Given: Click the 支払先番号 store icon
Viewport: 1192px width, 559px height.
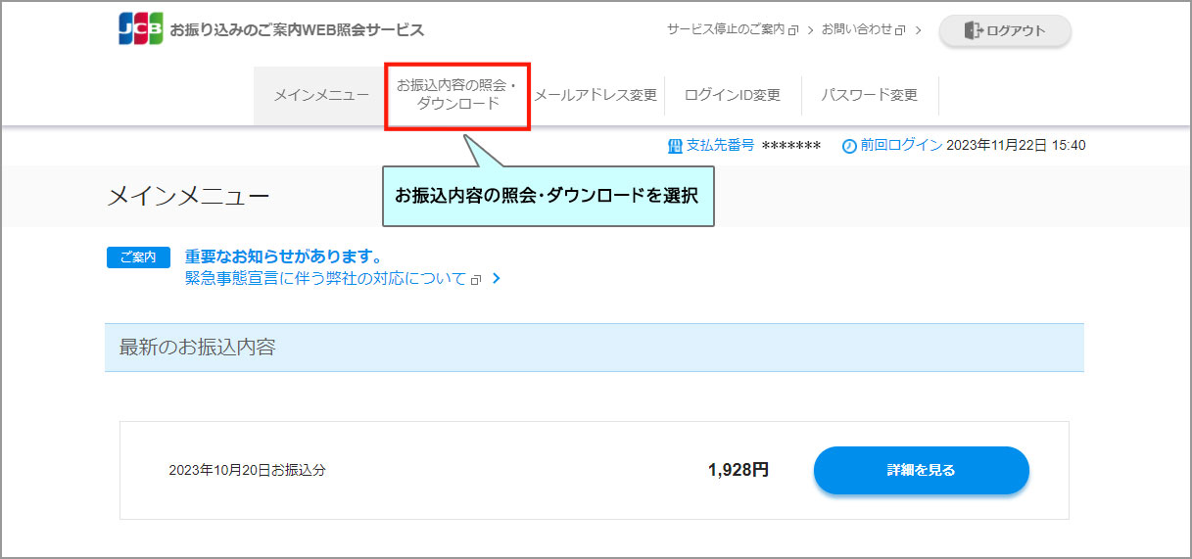Looking at the screenshot, I should point(674,146).
